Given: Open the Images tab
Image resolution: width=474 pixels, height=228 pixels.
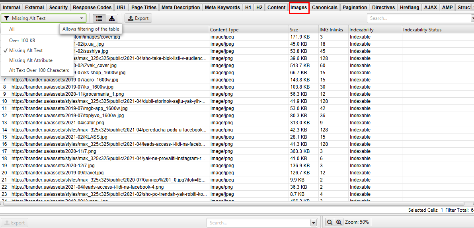Looking at the screenshot, I should (x=299, y=8).
